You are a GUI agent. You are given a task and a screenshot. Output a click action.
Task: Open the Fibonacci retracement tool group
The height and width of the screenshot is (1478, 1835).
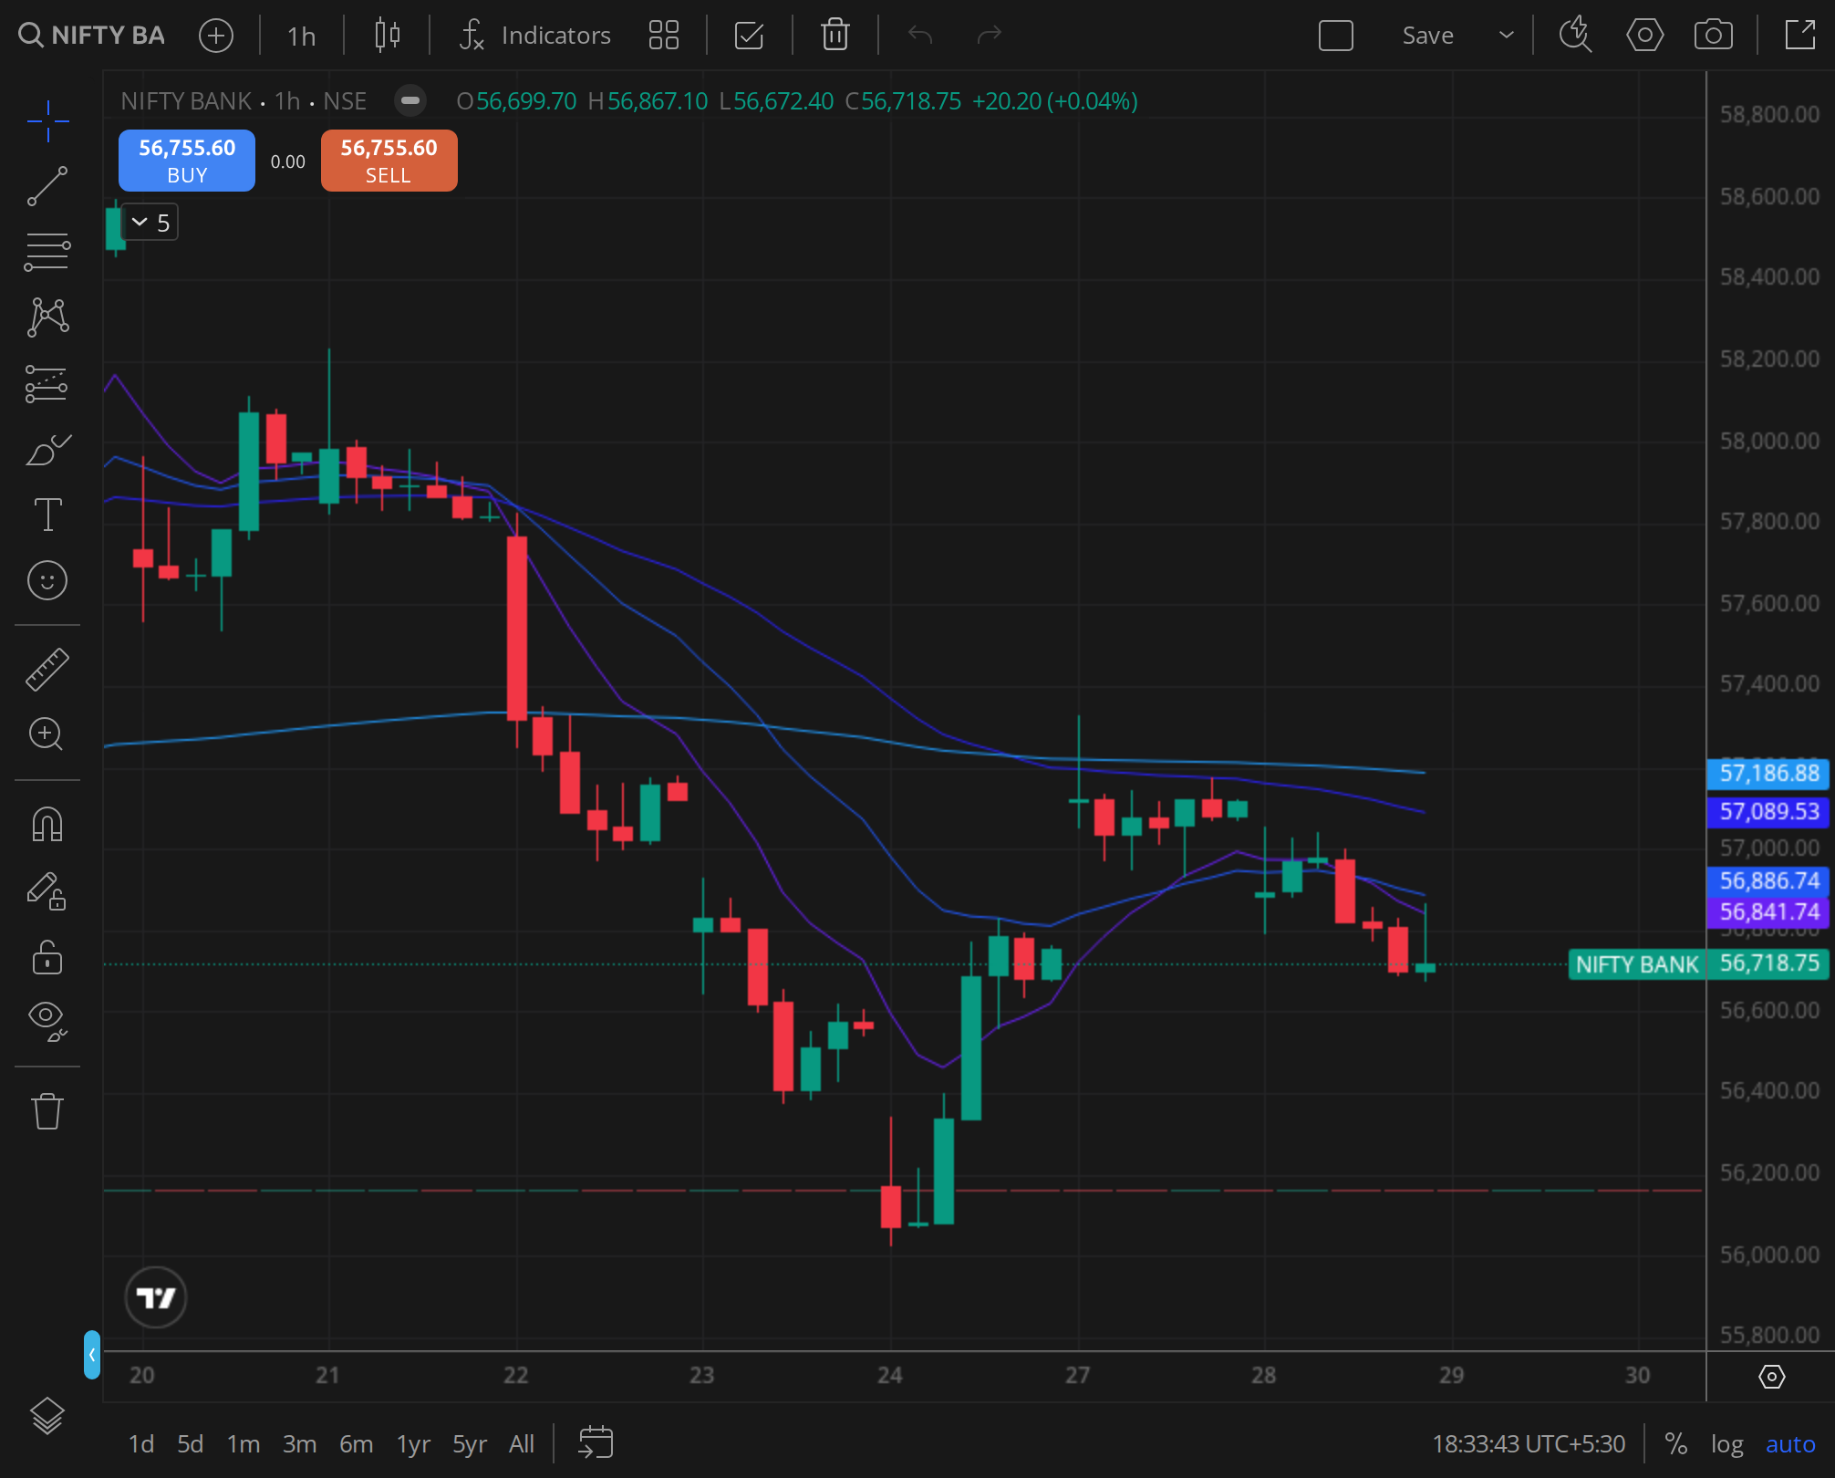pyautogui.click(x=47, y=252)
